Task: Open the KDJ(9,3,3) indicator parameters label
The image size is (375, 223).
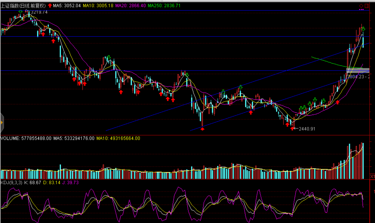Action: pos(12,182)
